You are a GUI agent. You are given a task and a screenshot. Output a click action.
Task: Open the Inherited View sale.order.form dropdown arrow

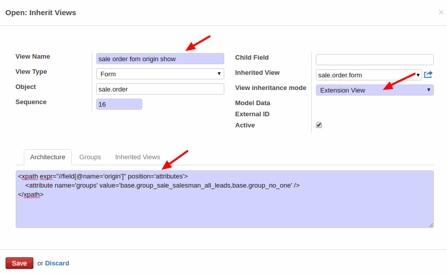click(x=418, y=75)
